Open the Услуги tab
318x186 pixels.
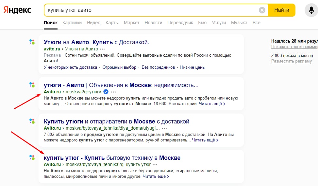(219, 23)
